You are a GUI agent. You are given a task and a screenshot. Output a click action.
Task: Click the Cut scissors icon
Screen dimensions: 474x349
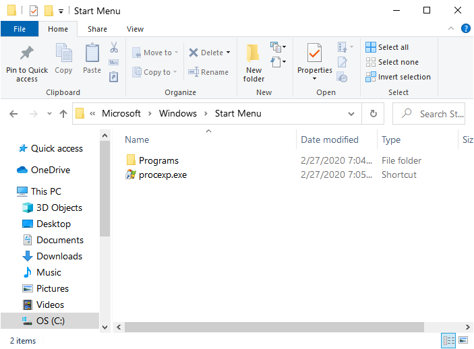114,47
